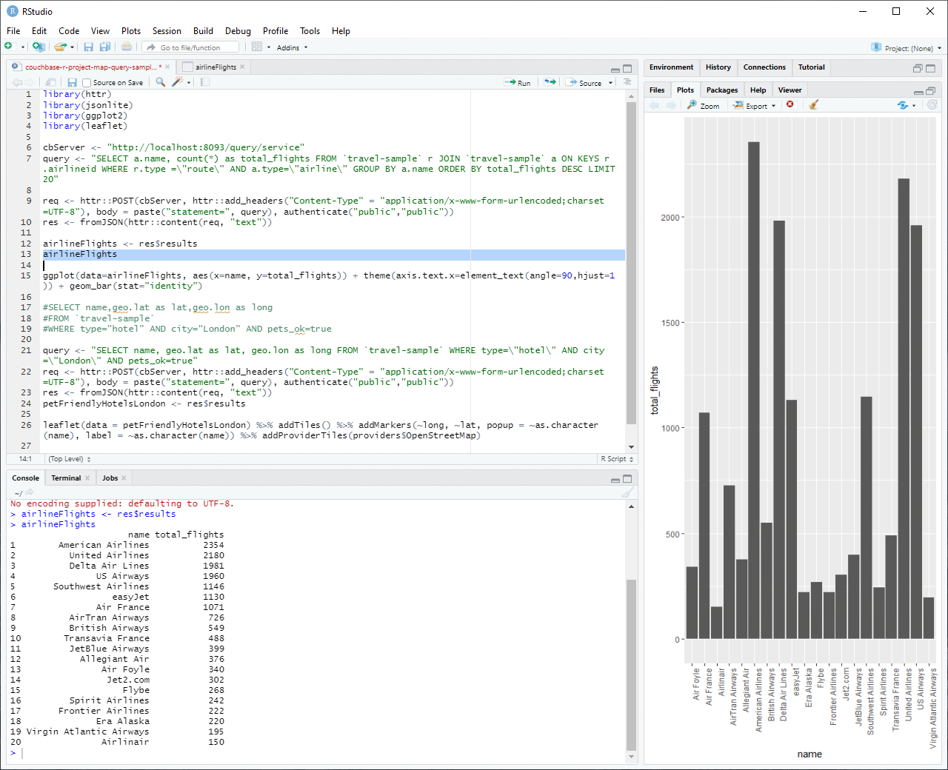Enable the Source on Save checkbox

pyautogui.click(x=87, y=83)
